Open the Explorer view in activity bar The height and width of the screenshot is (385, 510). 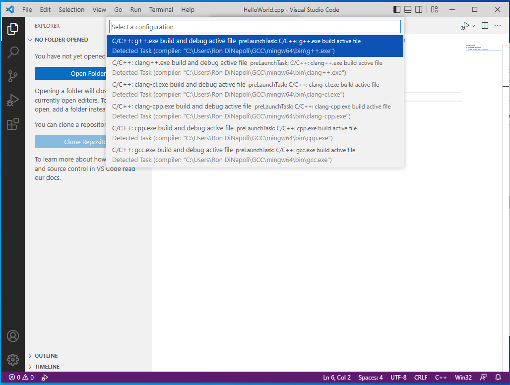pyautogui.click(x=13, y=29)
